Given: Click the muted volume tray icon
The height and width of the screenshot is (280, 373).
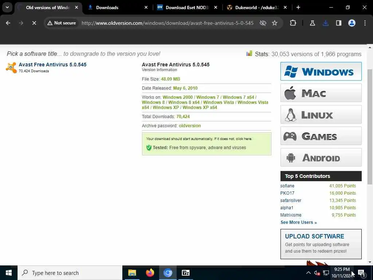Looking at the screenshot, I should [x=317, y=273].
